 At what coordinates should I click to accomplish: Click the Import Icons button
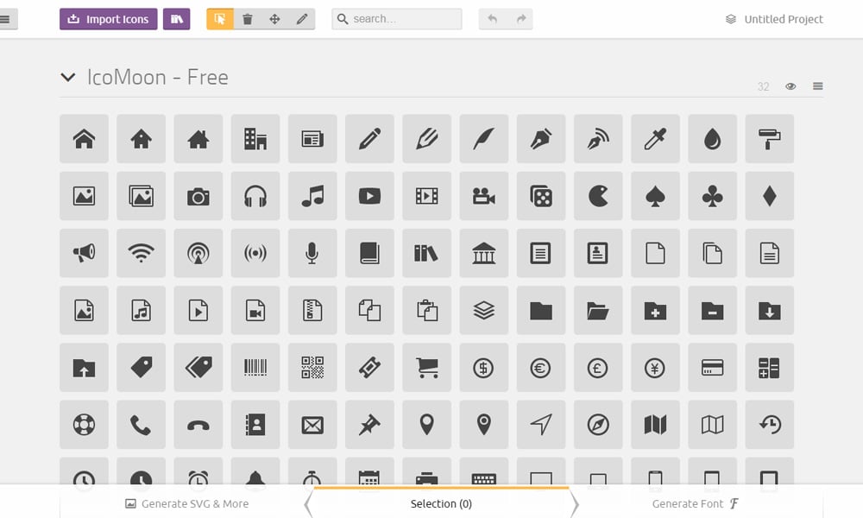(x=109, y=19)
